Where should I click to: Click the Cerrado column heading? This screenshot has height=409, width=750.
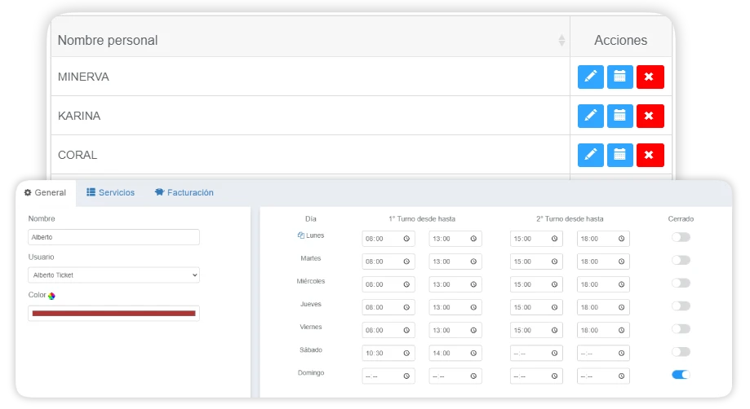[681, 219]
